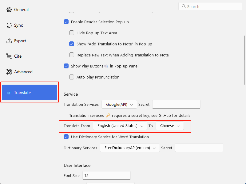Click the Dictionary Services Secret field

[199, 148]
